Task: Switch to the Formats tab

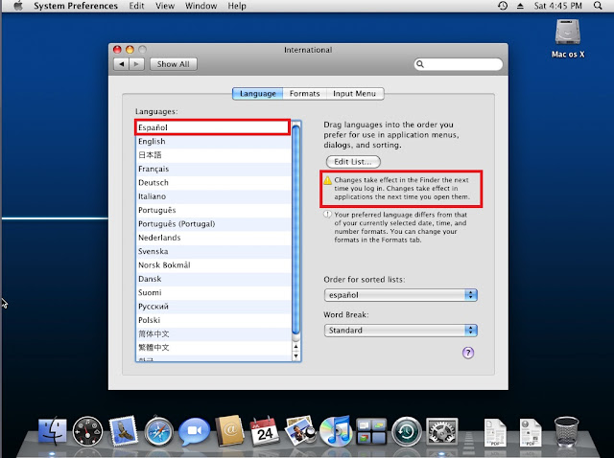Action: [305, 94]
